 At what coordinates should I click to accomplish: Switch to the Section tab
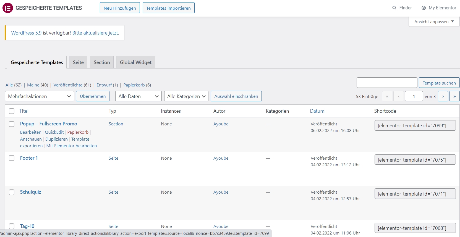[102, 62]
